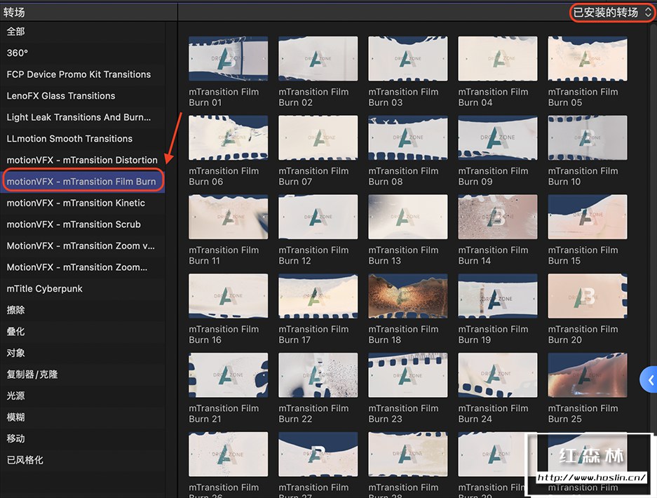Click the 'mTransition Film Burn 13' label text

403,255
